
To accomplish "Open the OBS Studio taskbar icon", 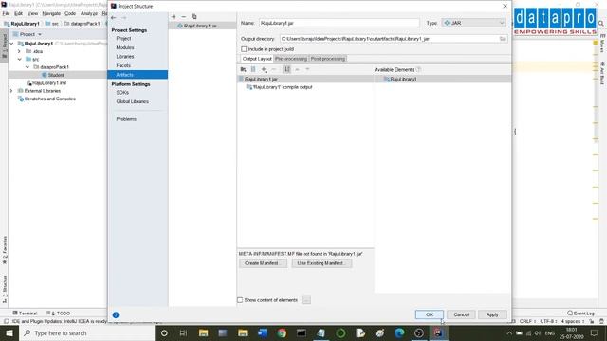I will [419, 332].
